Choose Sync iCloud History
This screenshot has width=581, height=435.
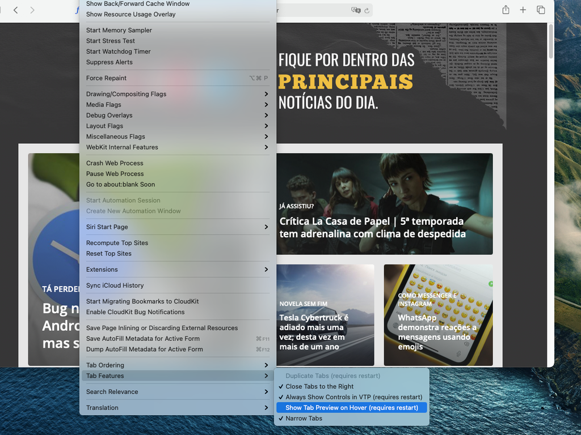click(178, 285)
